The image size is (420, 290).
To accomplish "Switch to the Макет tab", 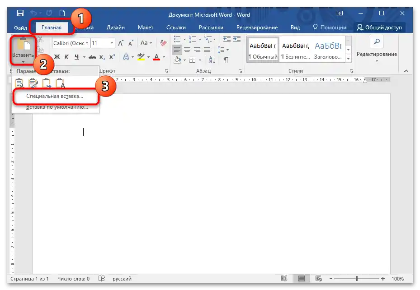I will pos(146,28).
